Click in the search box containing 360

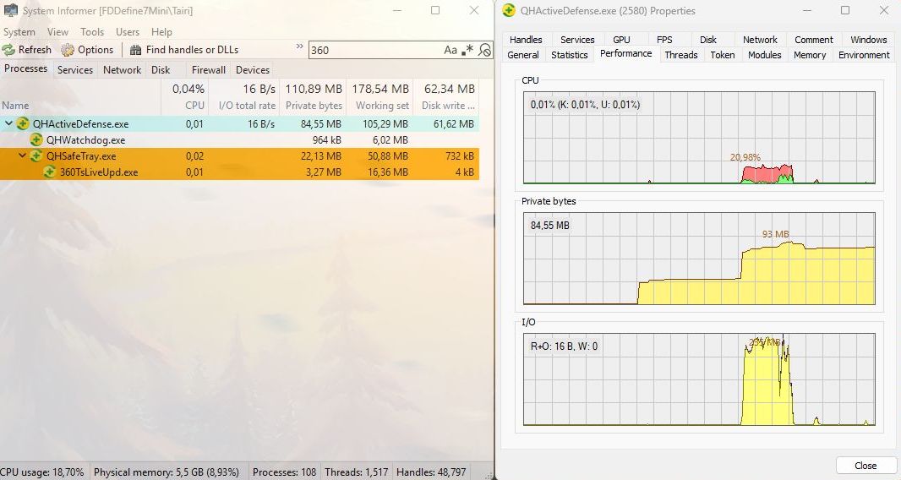click(x=374, y=50)
